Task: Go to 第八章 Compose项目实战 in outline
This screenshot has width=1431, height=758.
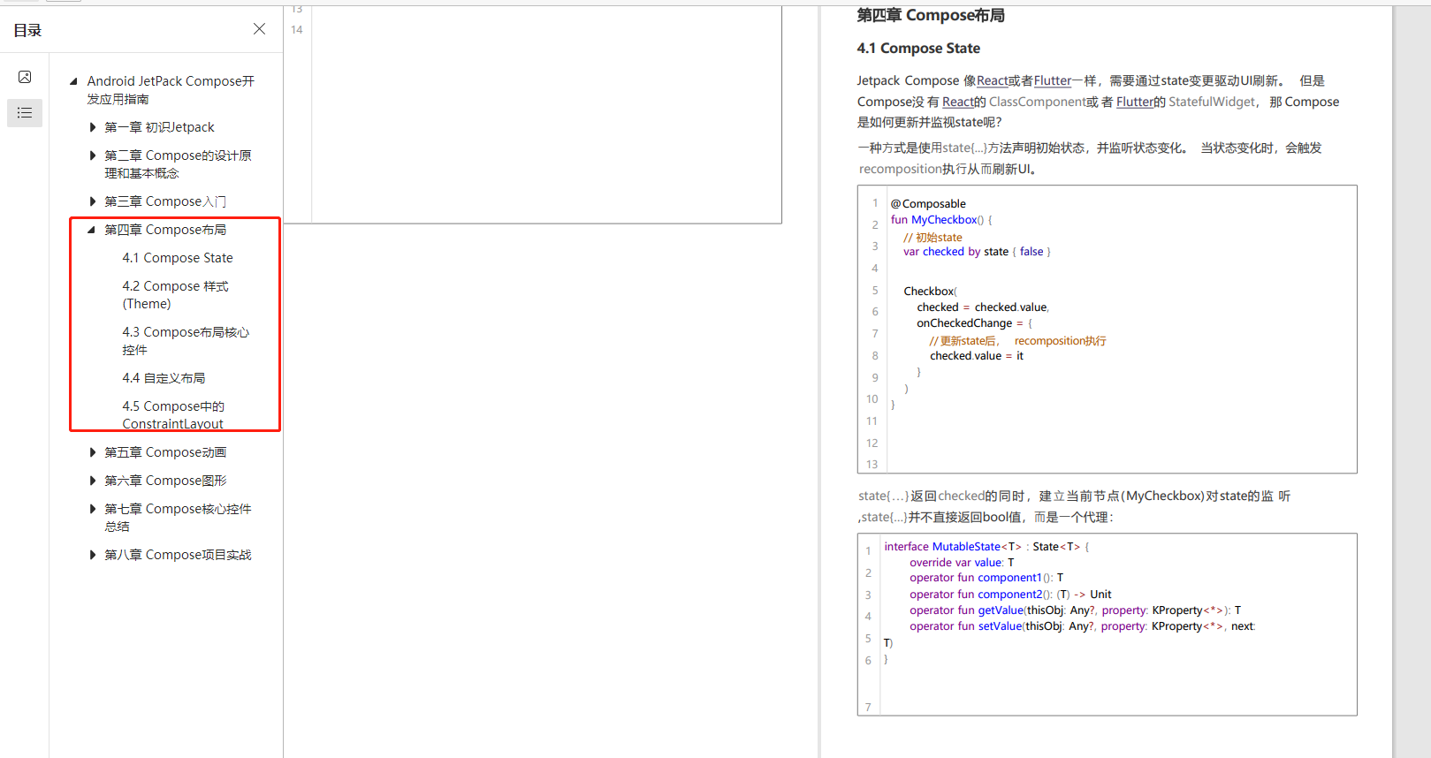Action: (x=178, y=555)
